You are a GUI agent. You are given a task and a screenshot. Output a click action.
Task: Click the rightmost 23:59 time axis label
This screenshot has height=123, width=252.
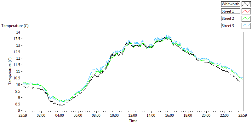(243, 115)
